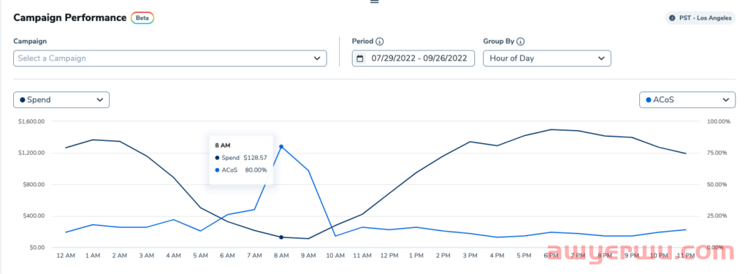Click the 5 PM axis label
748x274 pixels.
coord(524,256)
